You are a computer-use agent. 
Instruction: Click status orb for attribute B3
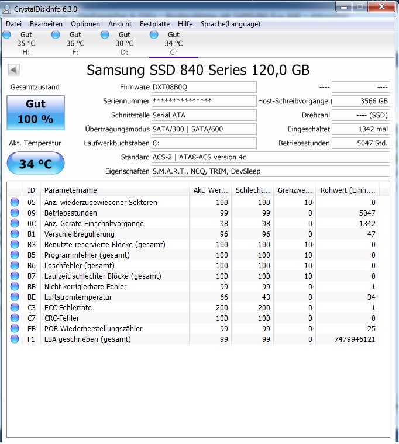pyautogui.click(x=15, y=244)
